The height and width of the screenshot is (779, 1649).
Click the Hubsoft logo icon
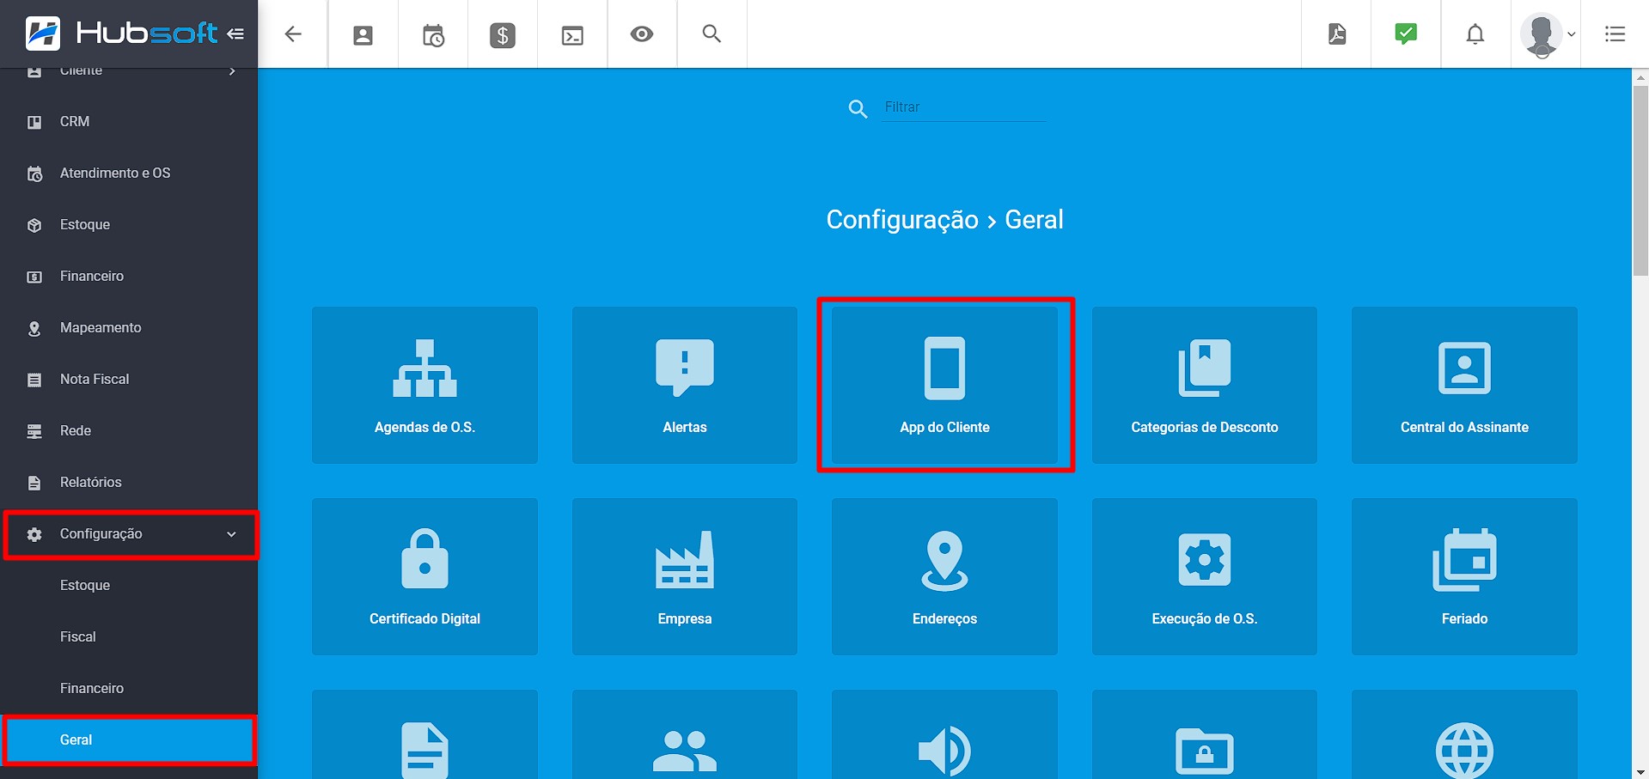[43, 33]
